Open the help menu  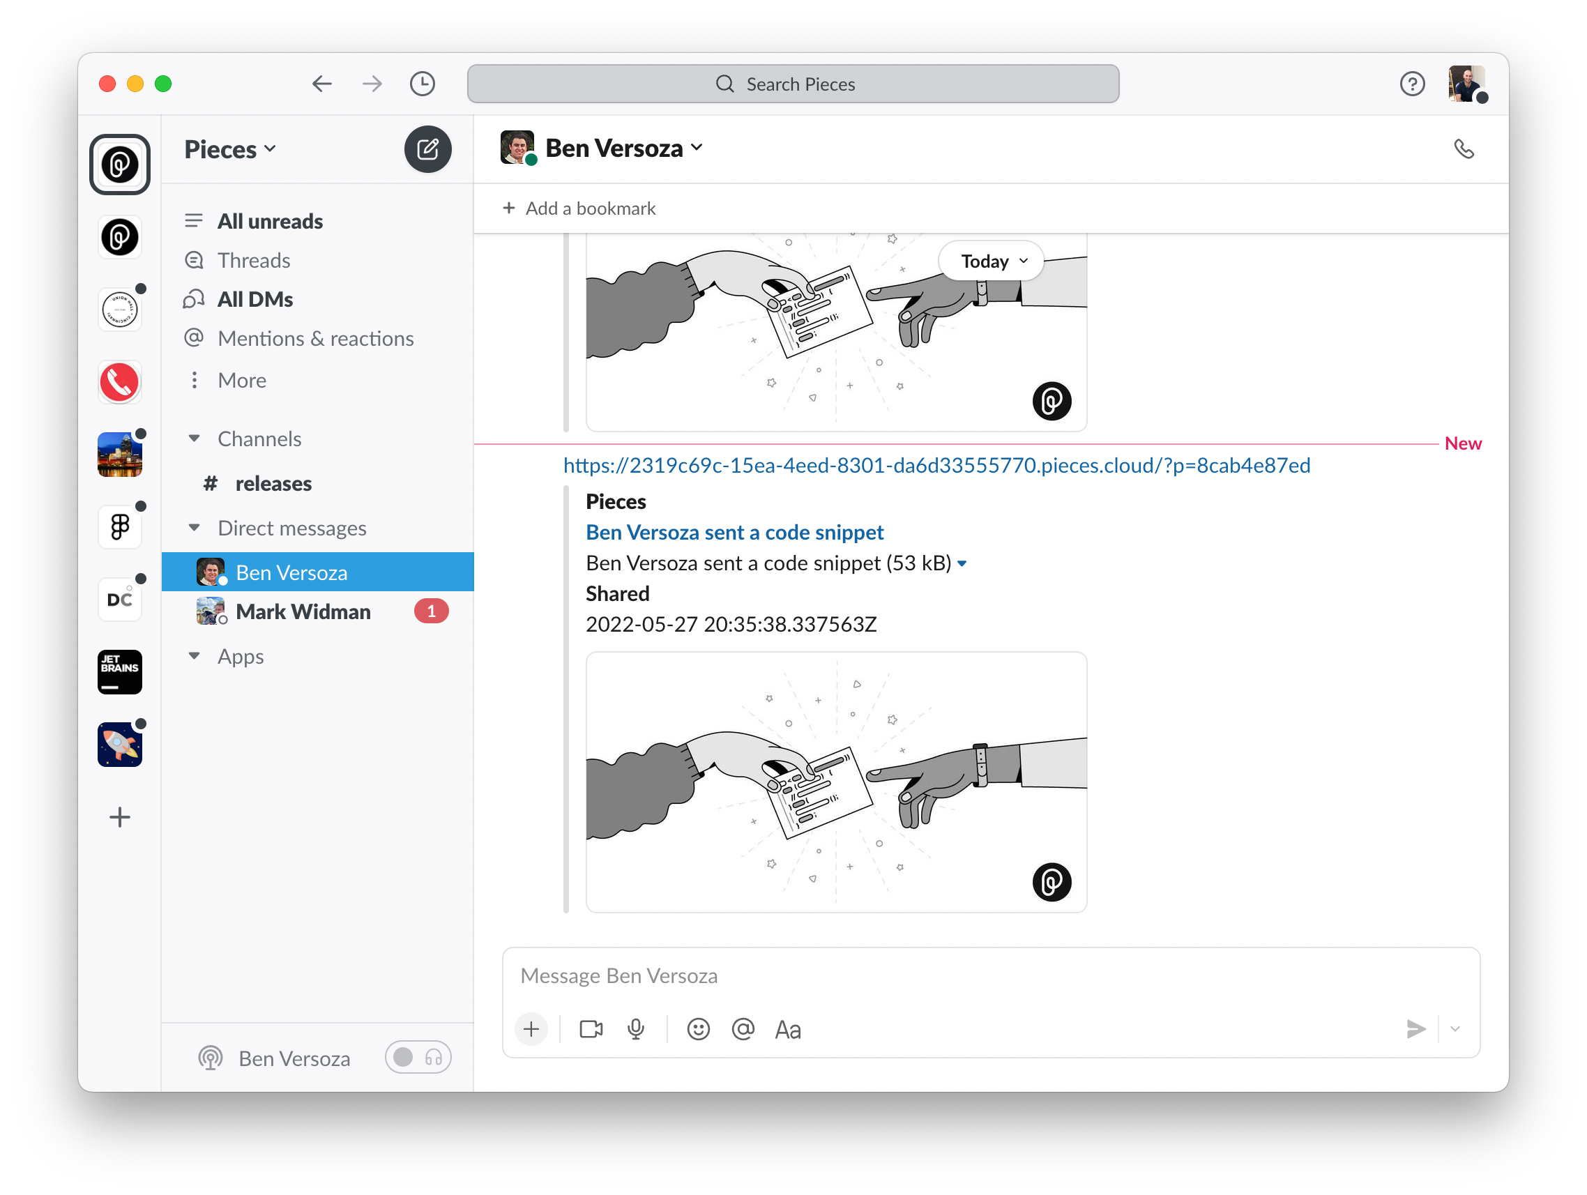coord(1413,84)
